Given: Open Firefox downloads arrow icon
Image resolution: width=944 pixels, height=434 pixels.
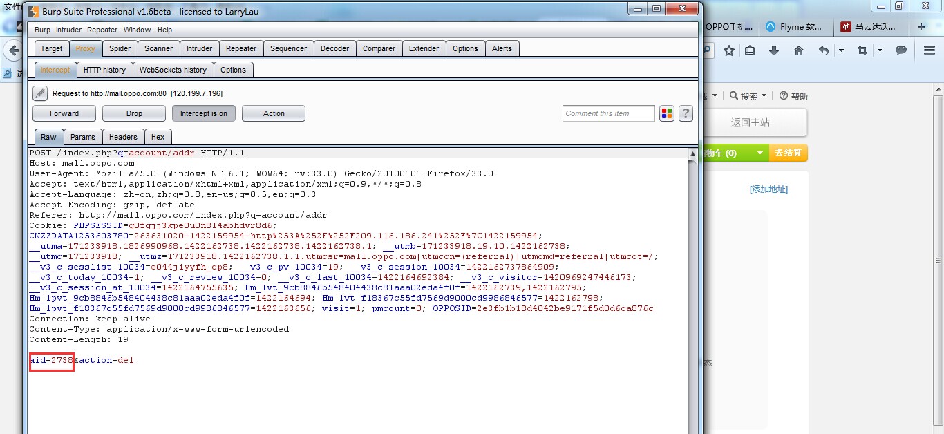Looking at the screenshot, I should click(x=774, y=50).
